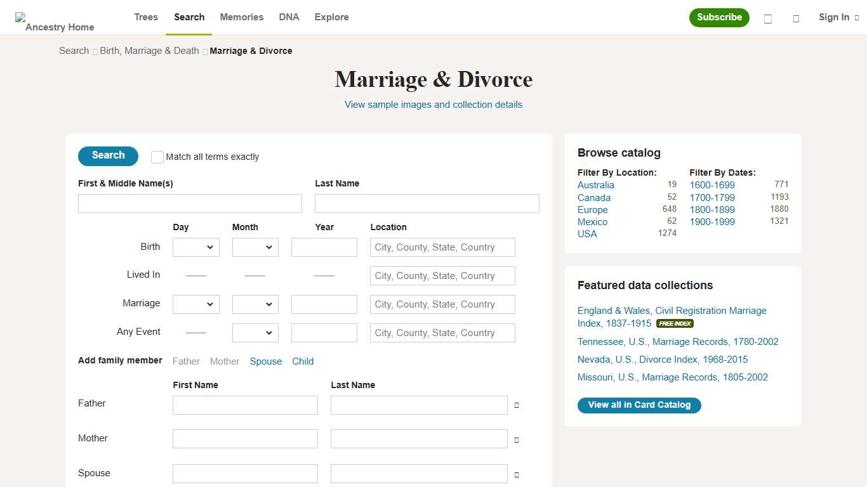This screenshot has height=487, width=867.
Task: Open the Explore menu
Action: [331, 17]
